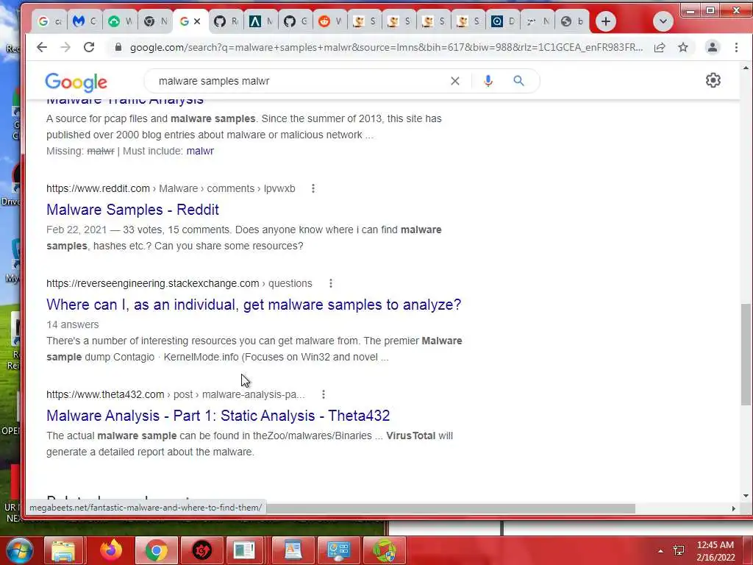Image resolution: width=753 pixels, height=565 pixels.
Task: Switch to the GitHub tab labeled R
Action: point(226,21)
